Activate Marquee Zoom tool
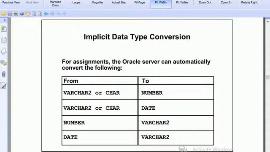270x152 pixels. (55, 4)
